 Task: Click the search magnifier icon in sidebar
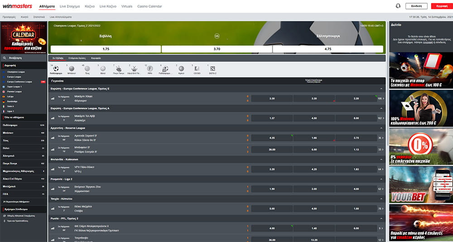coord(5,58)
